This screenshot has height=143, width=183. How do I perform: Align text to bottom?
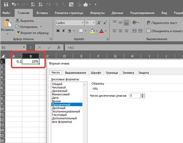click(x=126, y=23)
